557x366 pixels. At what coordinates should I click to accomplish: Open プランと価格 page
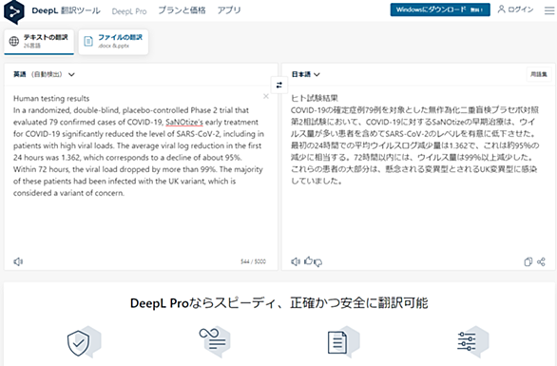182,10
